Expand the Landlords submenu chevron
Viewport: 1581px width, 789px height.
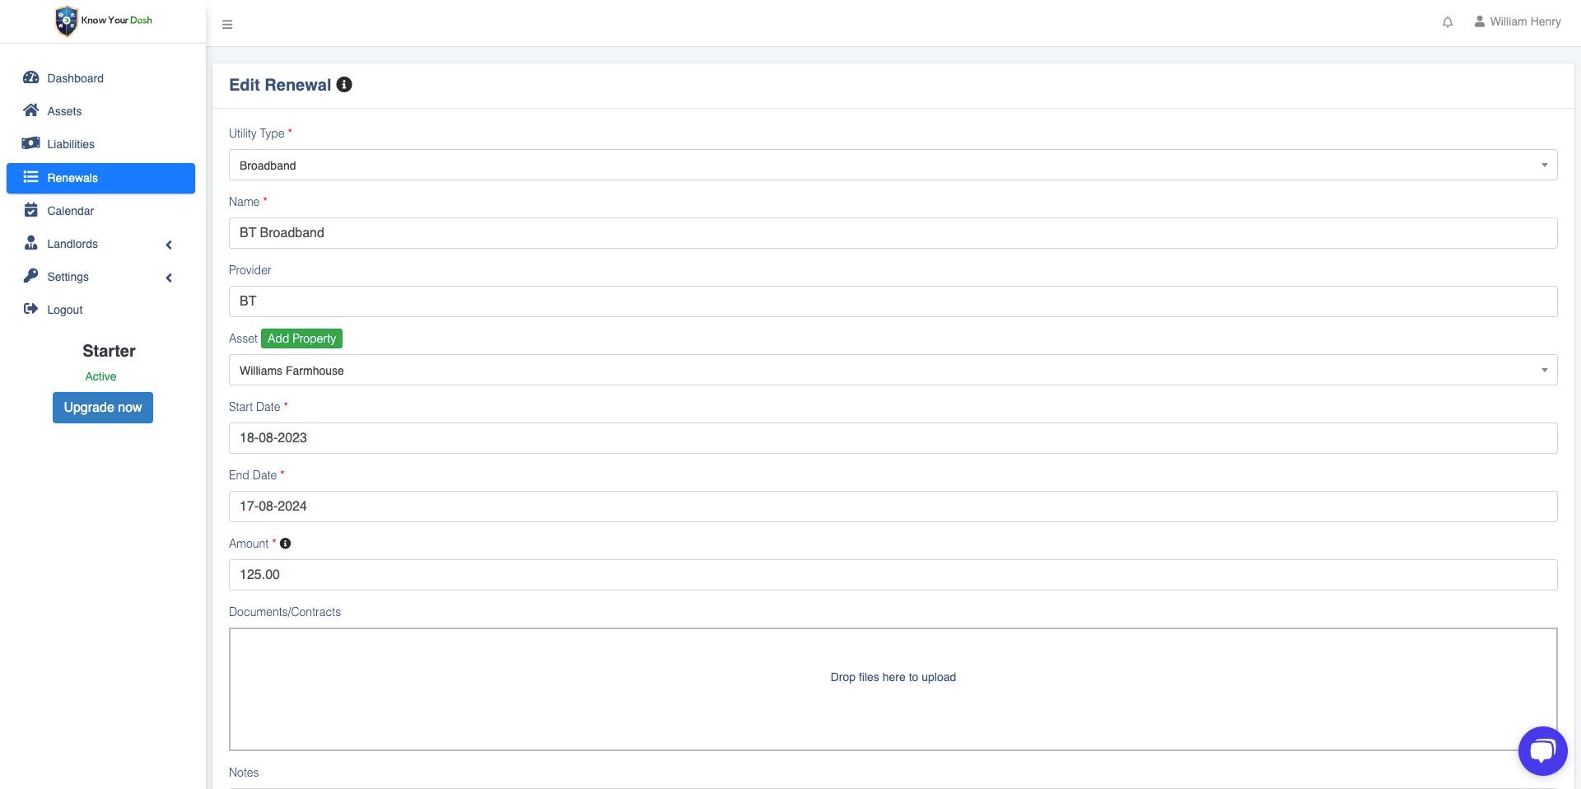pyautogui.click(x=169, y=245)
